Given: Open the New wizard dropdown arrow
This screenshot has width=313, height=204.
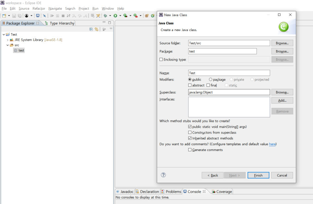Looking at the screenshot, I should (9, 16).
